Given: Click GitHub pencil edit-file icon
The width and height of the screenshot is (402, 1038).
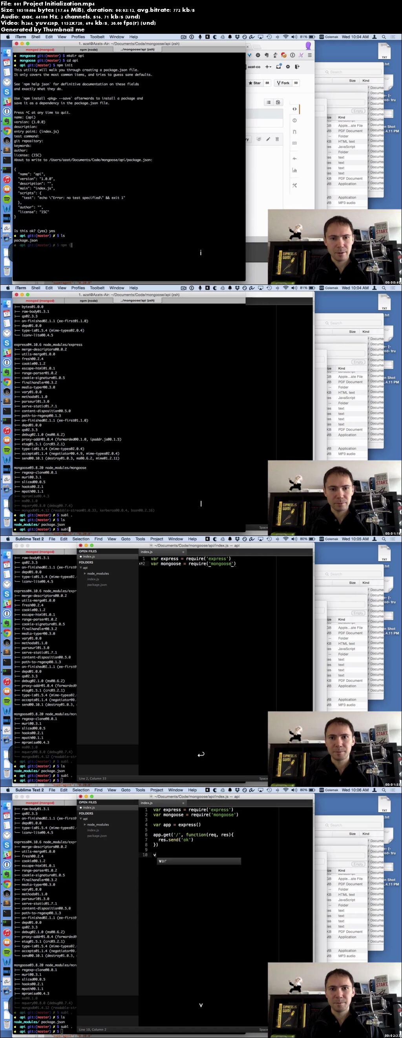Looking at the screenshot, I should tap(268, 139).
